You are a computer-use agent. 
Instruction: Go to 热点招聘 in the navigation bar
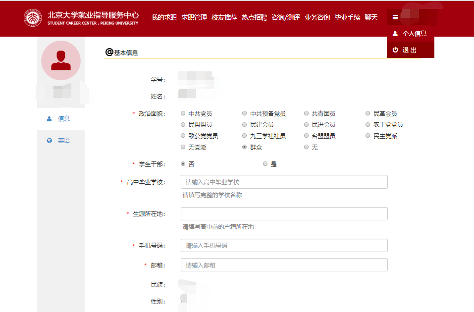point(254,17)
